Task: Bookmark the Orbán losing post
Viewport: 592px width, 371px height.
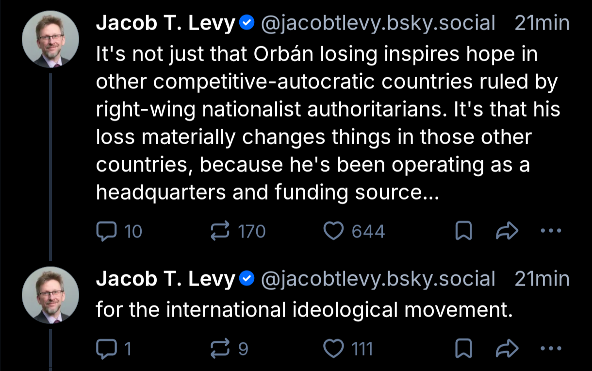Action: (463, 232)
